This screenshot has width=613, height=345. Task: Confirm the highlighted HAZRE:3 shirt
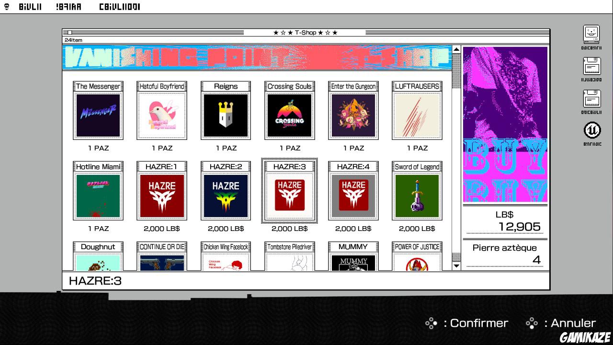coord(290,196)
